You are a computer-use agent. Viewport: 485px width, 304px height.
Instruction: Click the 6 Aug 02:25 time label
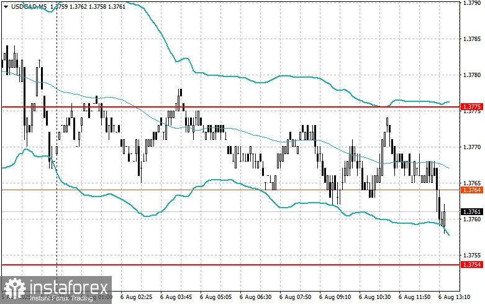137,297
